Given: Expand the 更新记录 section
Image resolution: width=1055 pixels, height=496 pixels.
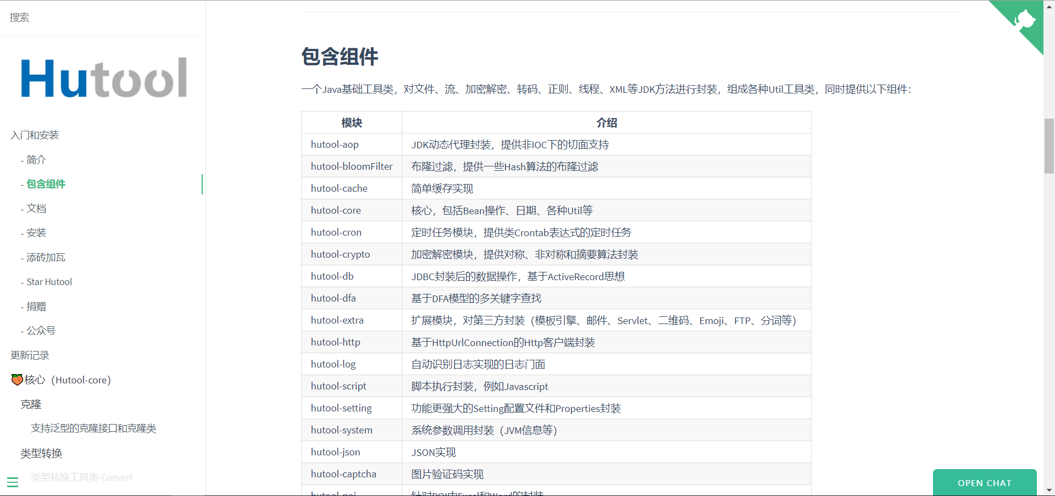Looking at the screenshot, I should click(x=30, y=355).
